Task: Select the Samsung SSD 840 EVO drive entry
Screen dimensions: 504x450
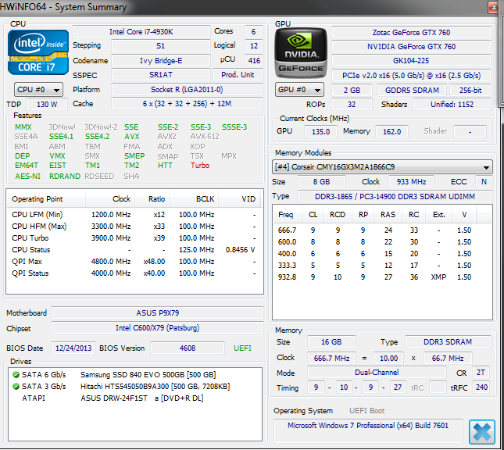Action: [134, 375]
